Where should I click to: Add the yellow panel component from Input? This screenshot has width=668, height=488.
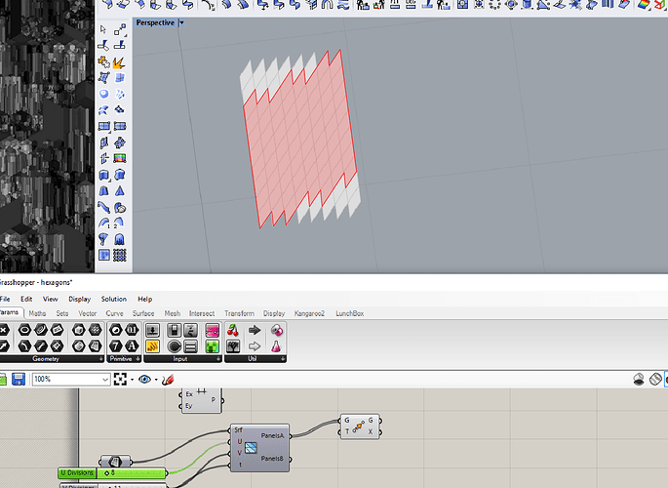point(152,346)
